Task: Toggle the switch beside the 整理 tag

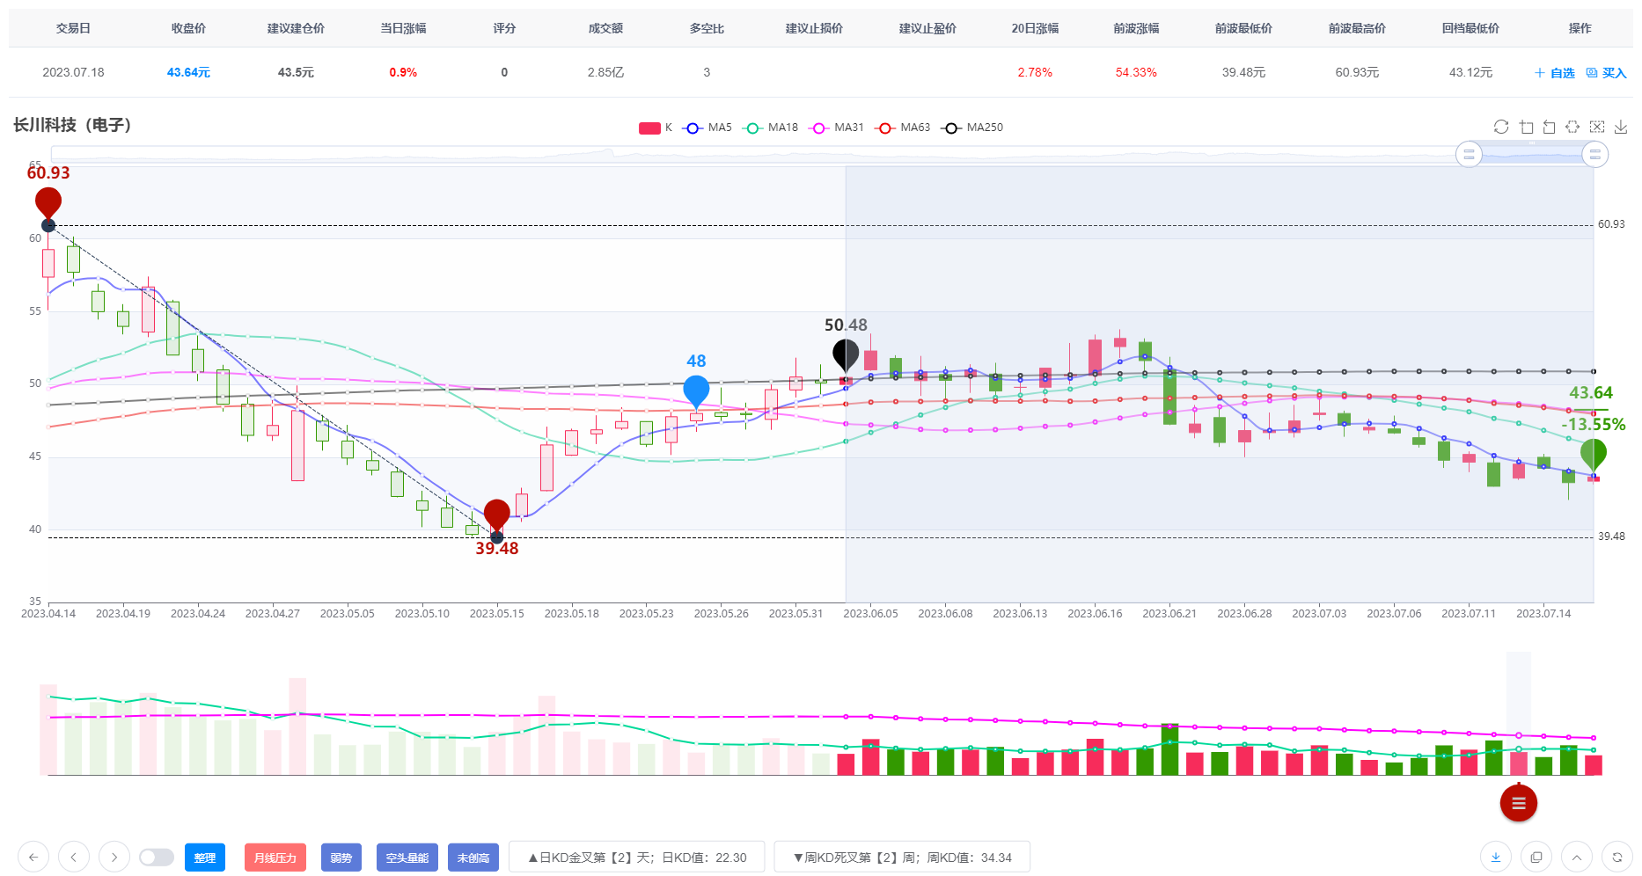Action: 157,857
